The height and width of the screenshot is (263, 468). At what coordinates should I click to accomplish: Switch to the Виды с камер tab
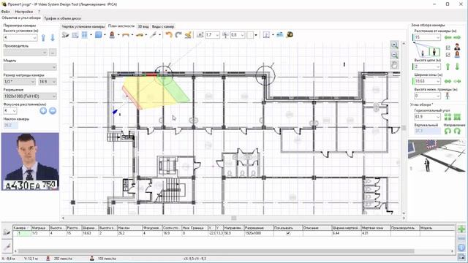tap(163, 26)
